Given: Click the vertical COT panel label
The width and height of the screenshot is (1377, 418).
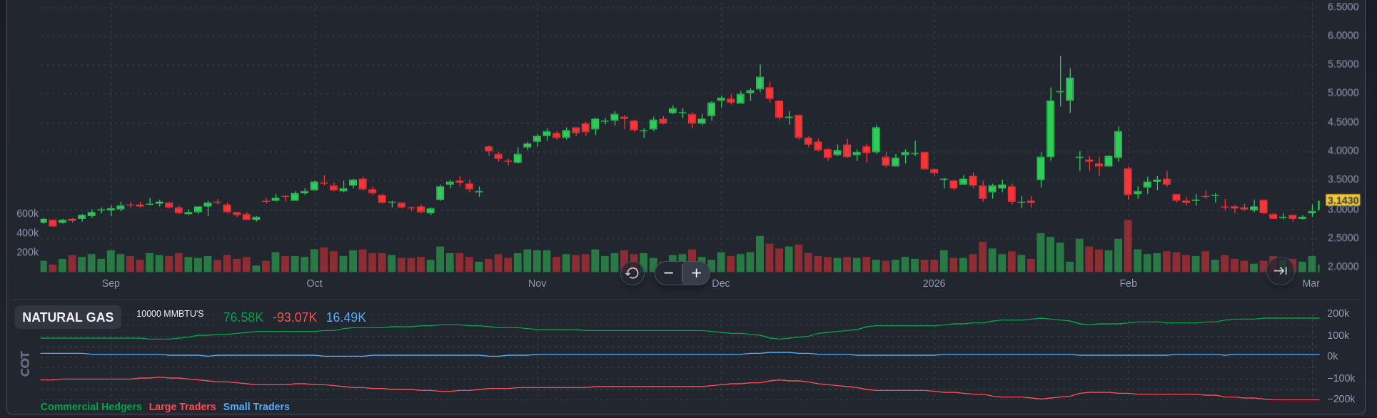Looking at the screenshot, I should click(25, 363).
